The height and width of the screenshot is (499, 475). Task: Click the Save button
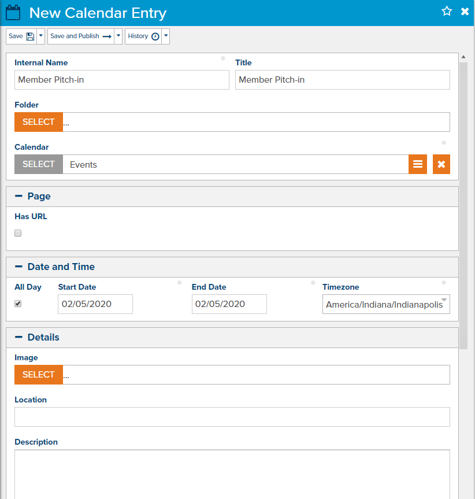tap(21, 36)
